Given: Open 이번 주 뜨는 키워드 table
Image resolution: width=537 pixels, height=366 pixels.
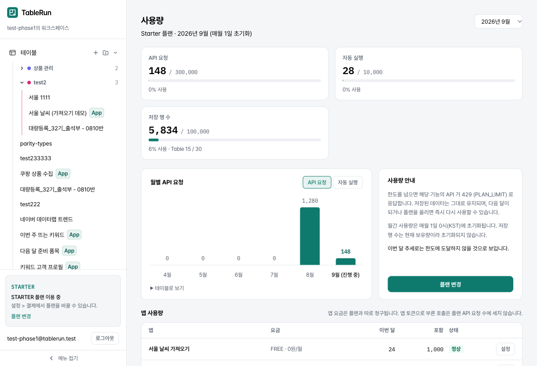Looking at the screenshot, I should (42, 235).
